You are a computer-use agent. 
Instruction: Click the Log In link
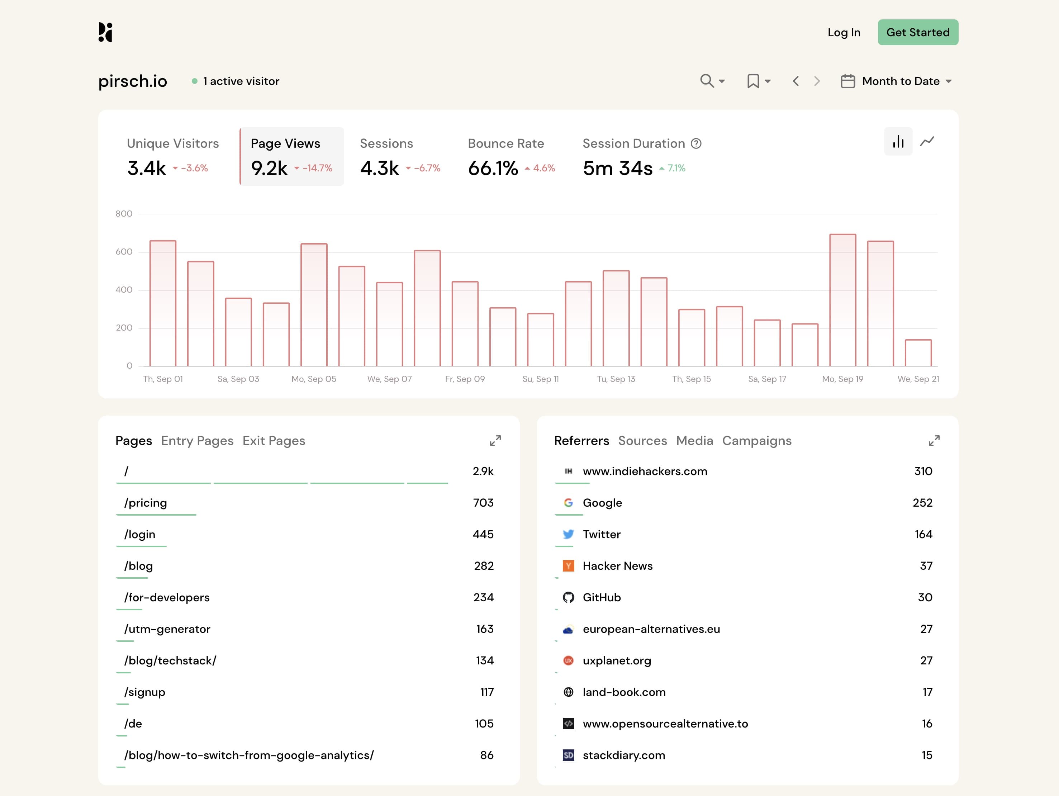tap(844, 32)
